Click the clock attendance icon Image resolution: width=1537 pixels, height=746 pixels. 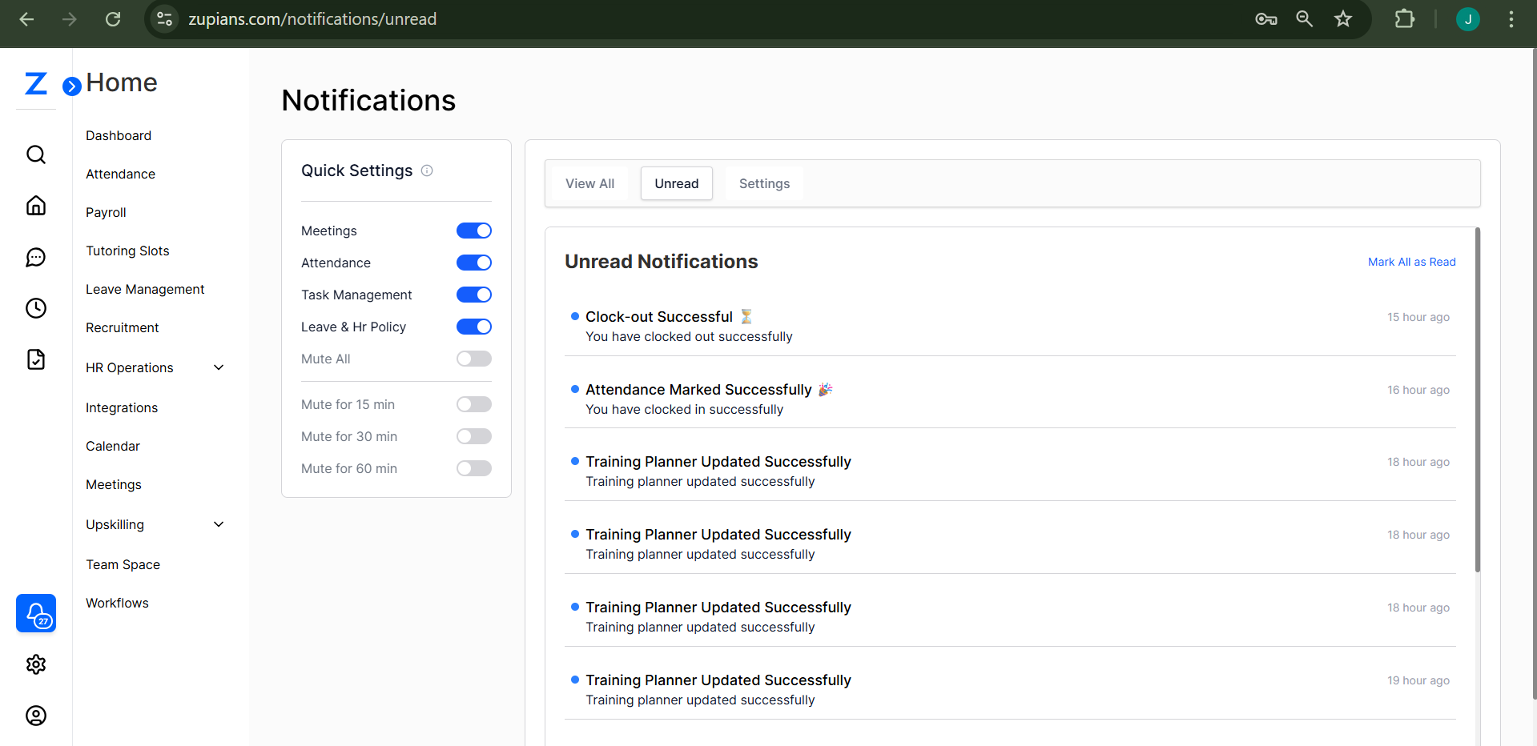[x=35, y=307]
